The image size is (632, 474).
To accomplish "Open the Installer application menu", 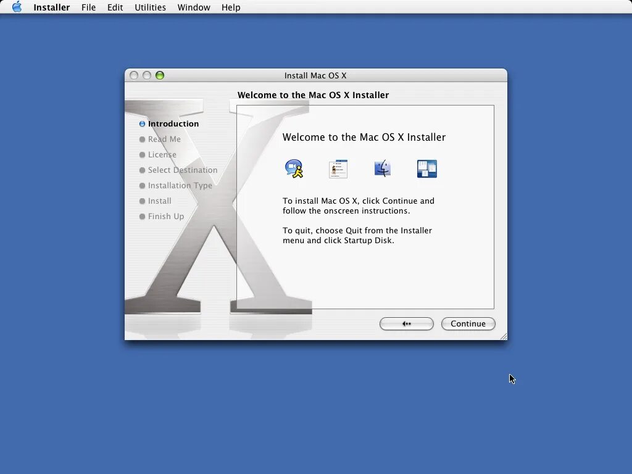I will (52, 7).
